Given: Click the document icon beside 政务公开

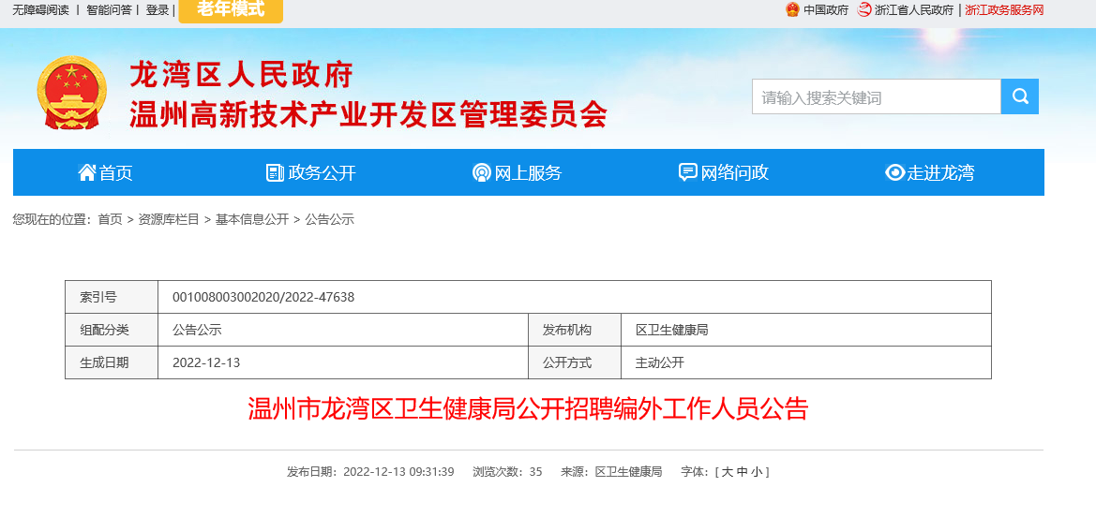Looking at the screenshot, I should tap(275, 172).
